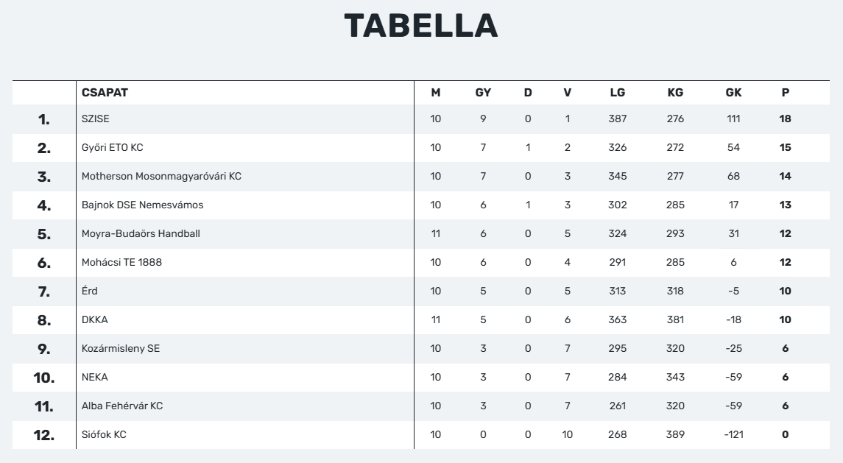Click the GK goal difference header
Image resolution: width=843 pixels, height=463 pixels.
coord(733,93)
